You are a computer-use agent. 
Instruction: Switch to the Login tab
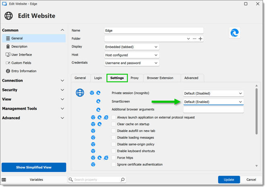pyautogui.click(x=98, y=78)
